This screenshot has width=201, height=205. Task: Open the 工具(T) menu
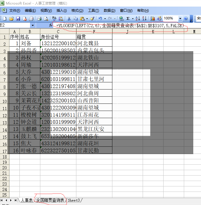93,11
